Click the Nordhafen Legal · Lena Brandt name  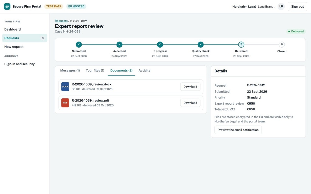[x=254, y=7]
